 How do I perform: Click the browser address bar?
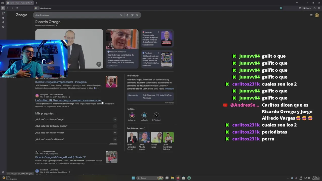click(158, 8)
